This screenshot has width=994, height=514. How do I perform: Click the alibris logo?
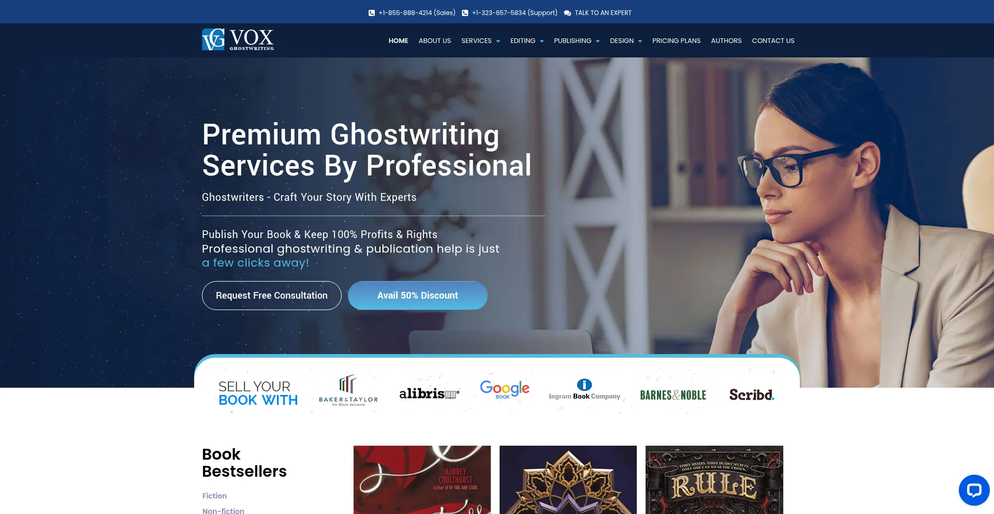click(429, 394)
